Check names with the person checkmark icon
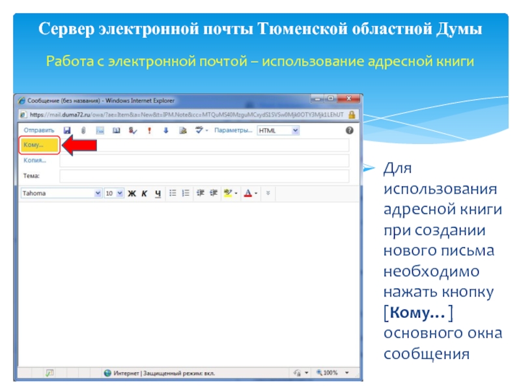This screenshot has height=391, width=521. (133, 130)
